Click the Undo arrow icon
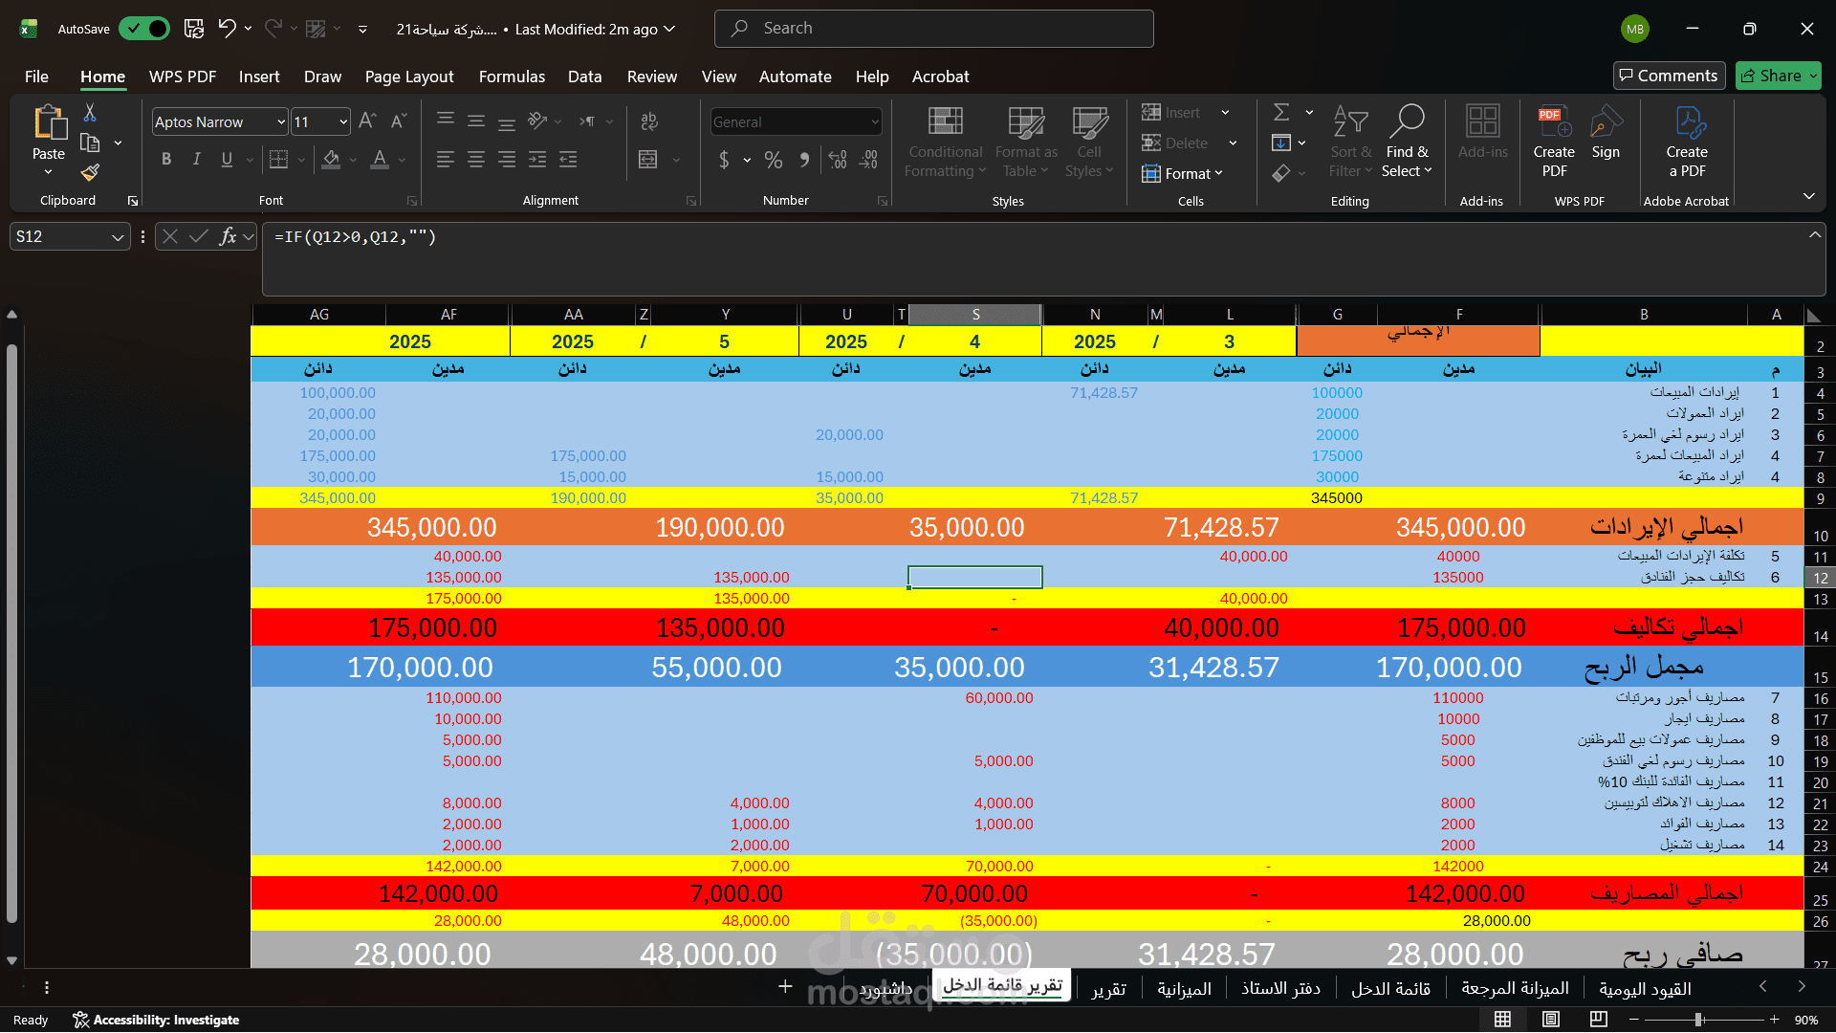The width and height of the screenshot is (1836, 1033). coord(227,29)
